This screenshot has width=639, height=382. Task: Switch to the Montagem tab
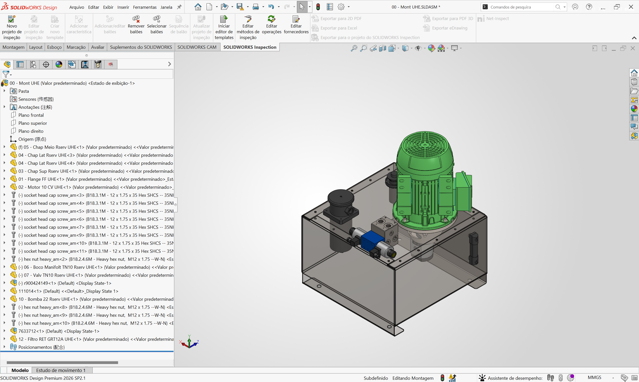point(13,47)
